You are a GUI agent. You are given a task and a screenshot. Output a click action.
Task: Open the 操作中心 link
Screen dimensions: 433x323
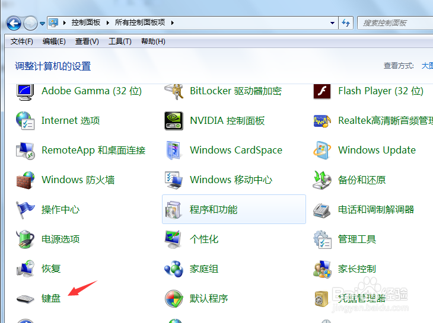(61, 210)
